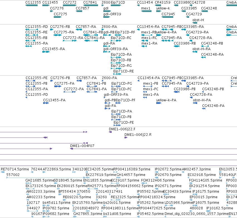Select the gdl-ORF39 gene label

click(112, 14)
